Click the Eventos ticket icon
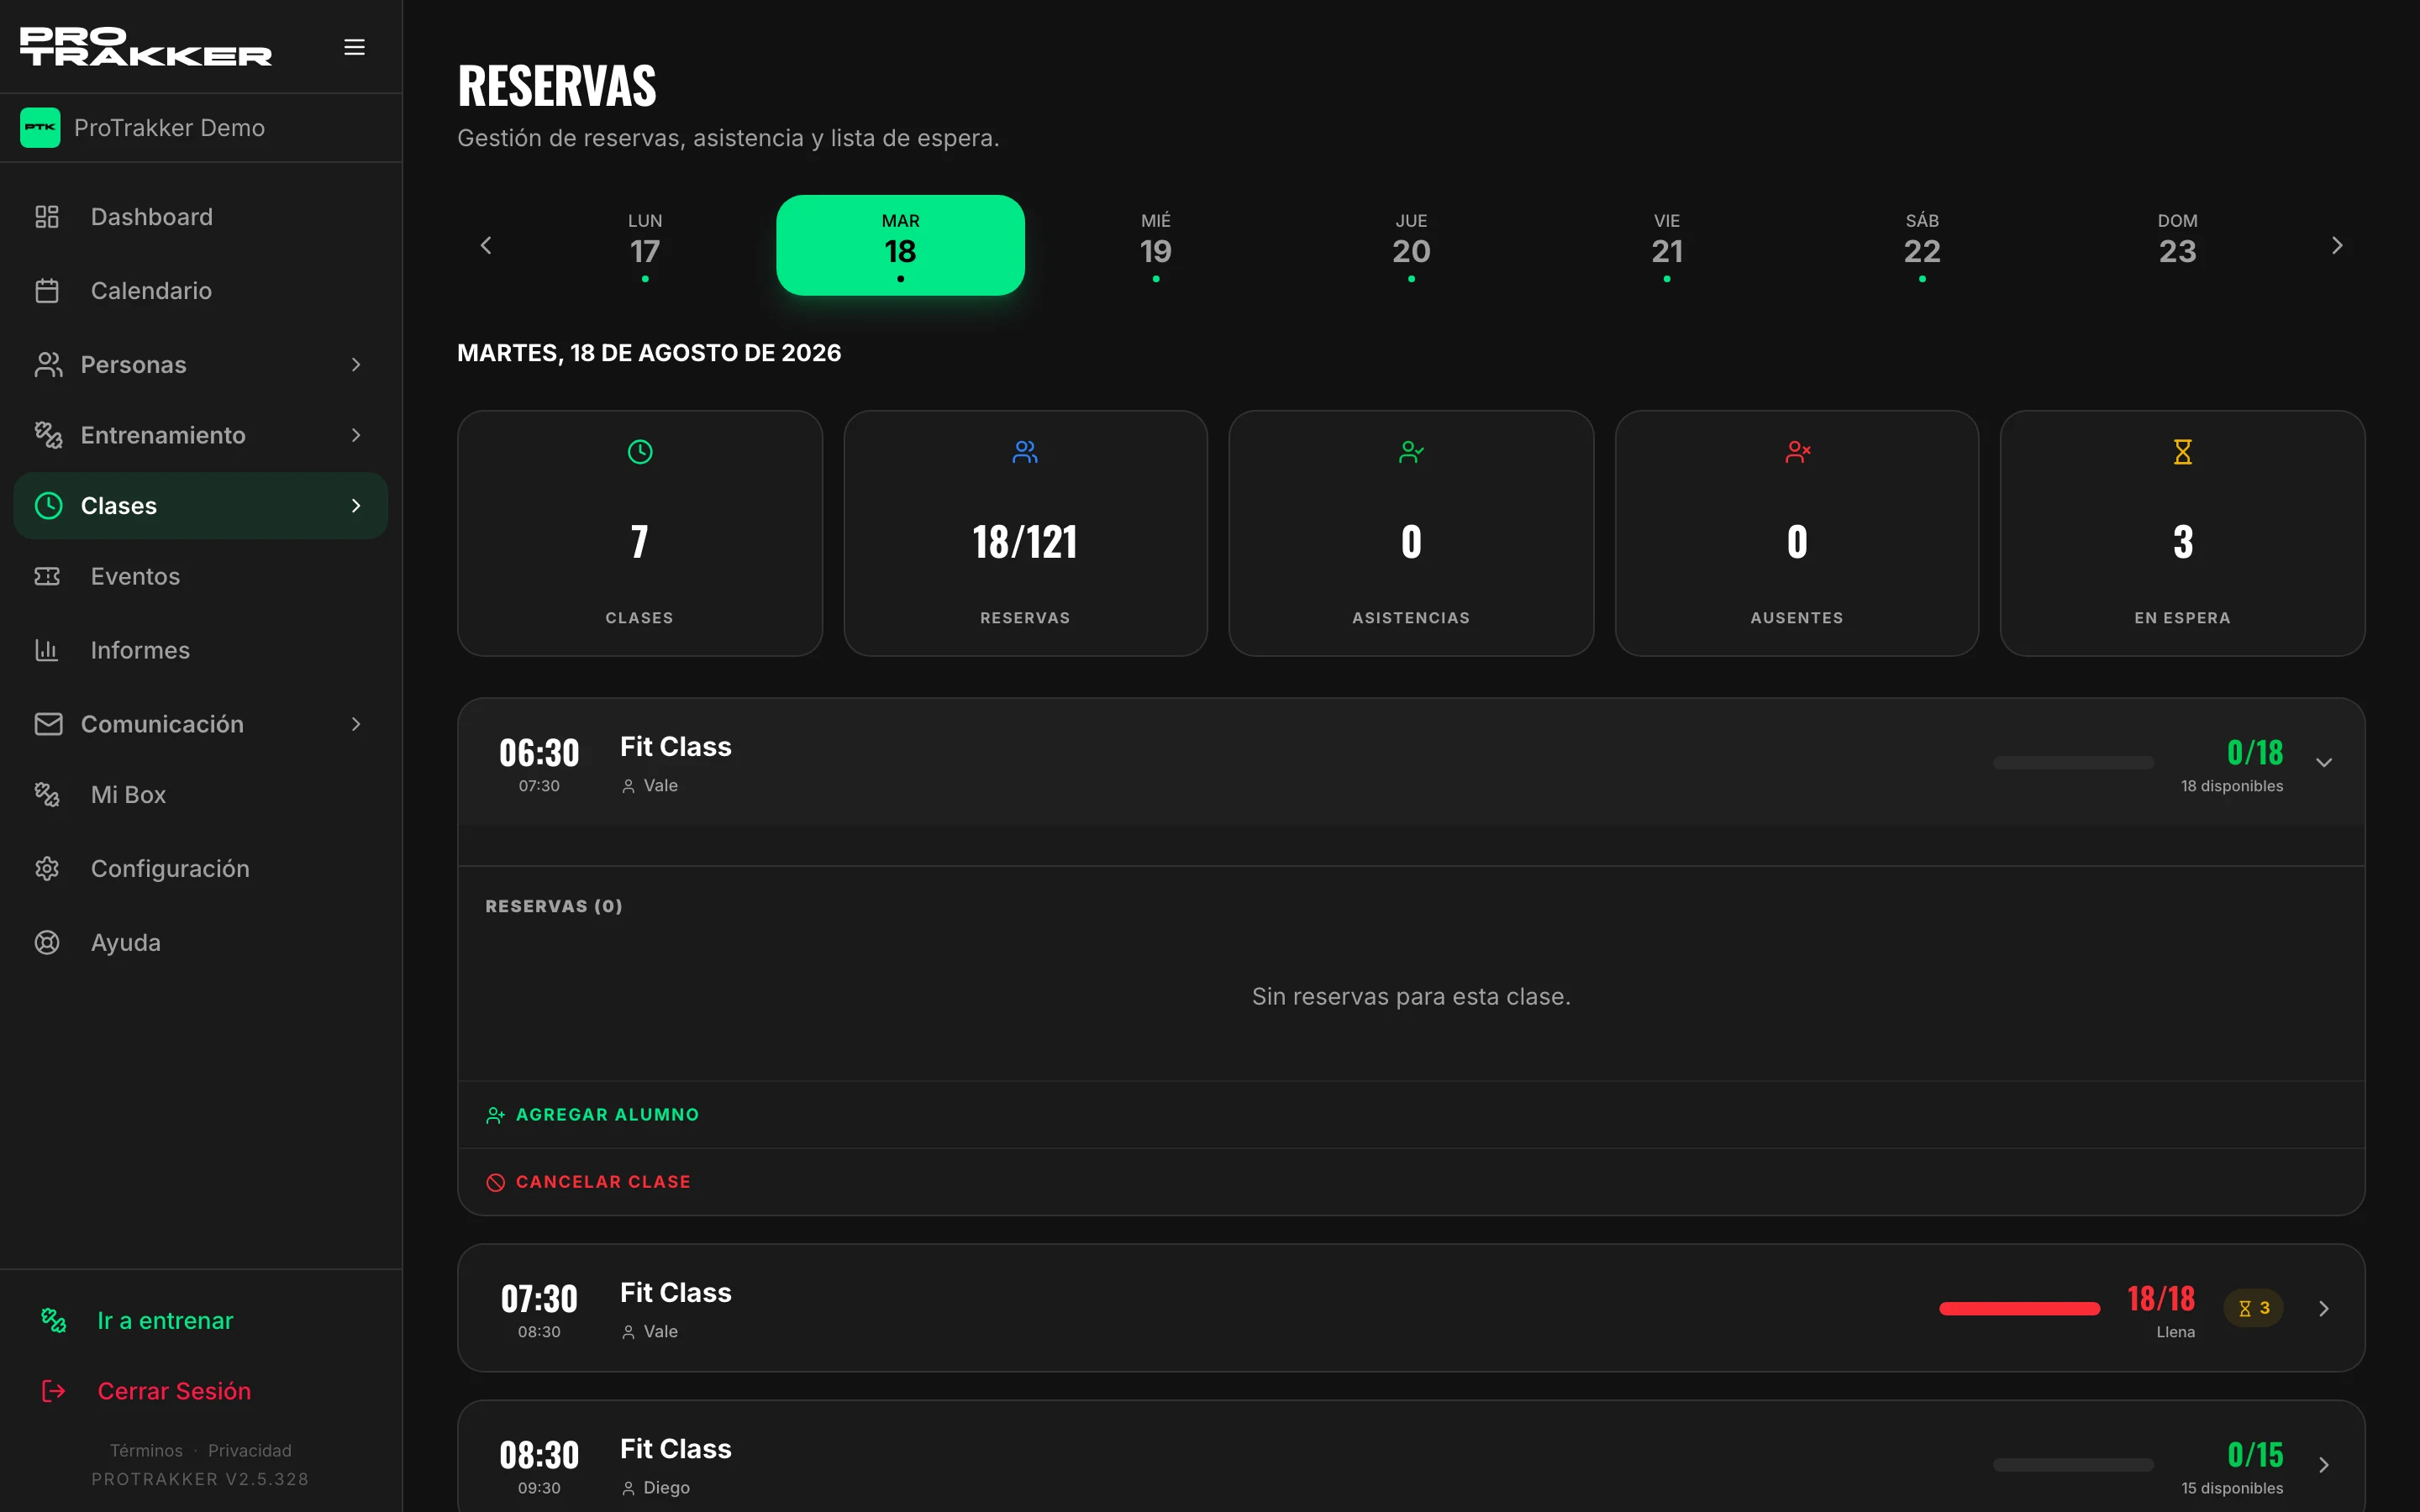 pos(47,576)
